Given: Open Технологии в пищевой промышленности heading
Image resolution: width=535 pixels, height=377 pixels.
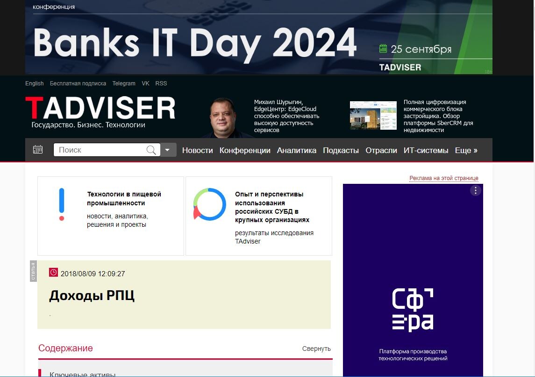Looking at the screenshot, I should pos(124,199).
